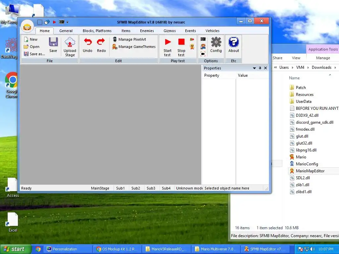Open the Gizmos ribbon tab
The image size is (339, 254).
170,31
